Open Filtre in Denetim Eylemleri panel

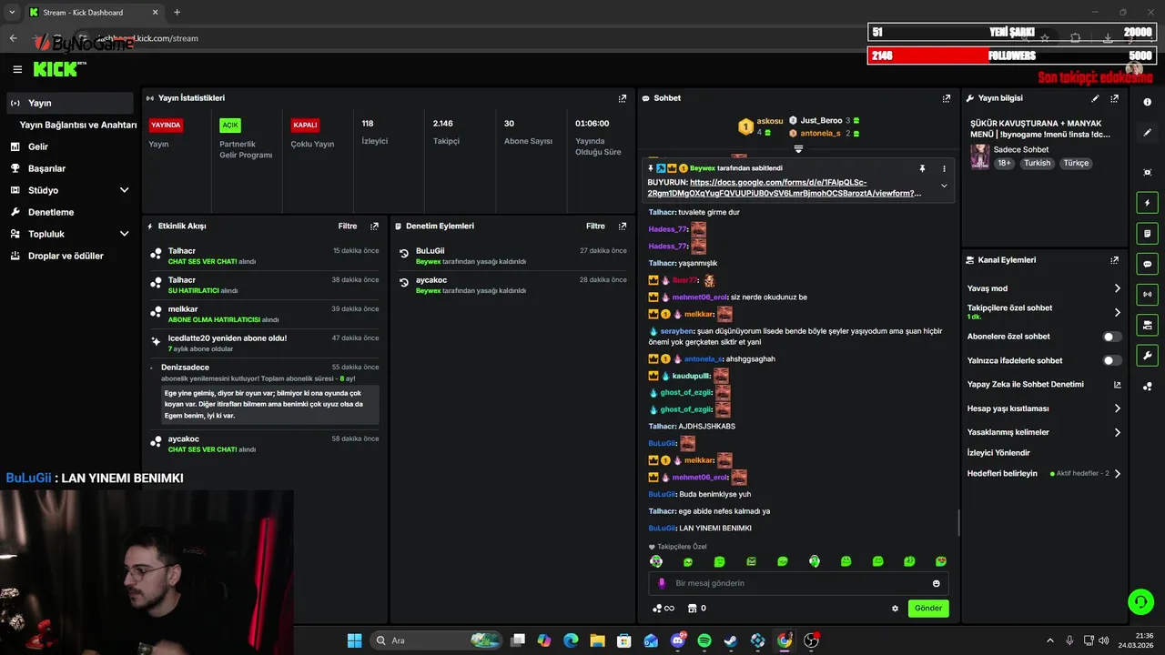click(x=596, y=227)
